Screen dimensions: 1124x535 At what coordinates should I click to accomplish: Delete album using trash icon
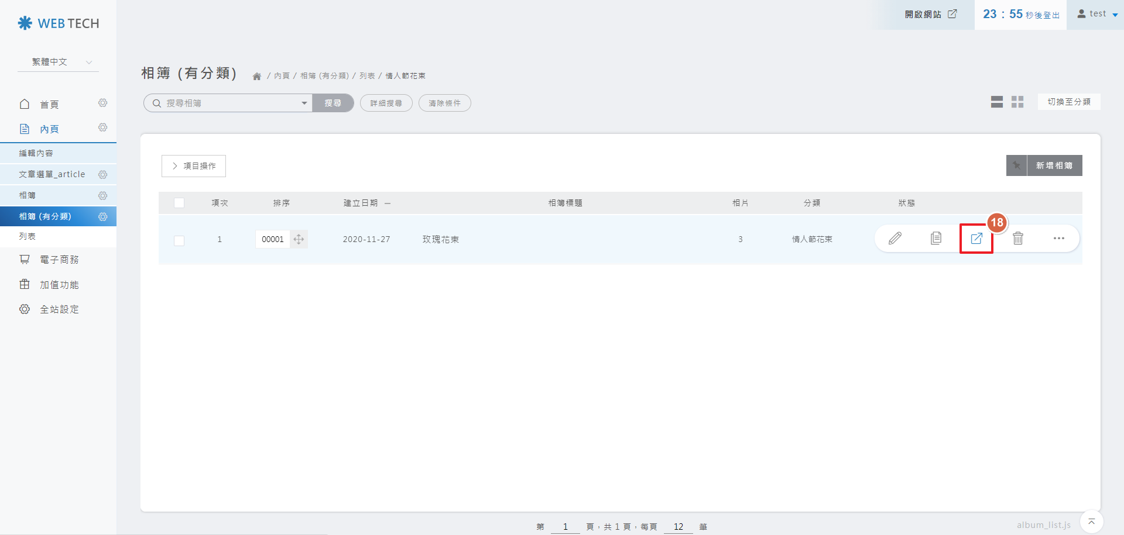[x=1018, y=239]
